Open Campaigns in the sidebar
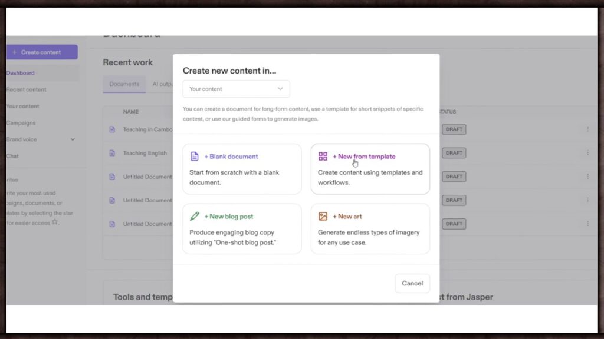This screenshot has width=604, height=339. coord(21,123)
